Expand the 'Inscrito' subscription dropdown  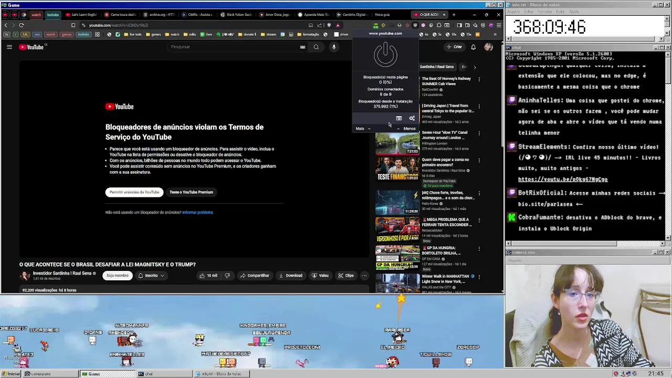[x=151, y=276]
